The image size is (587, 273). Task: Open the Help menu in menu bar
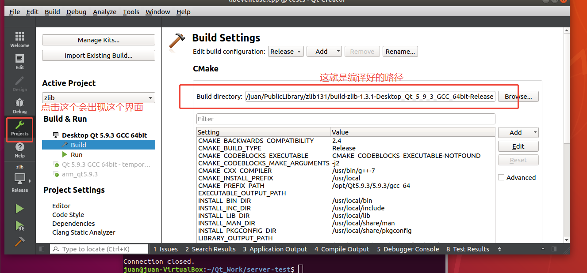click(x=183, y=12)
